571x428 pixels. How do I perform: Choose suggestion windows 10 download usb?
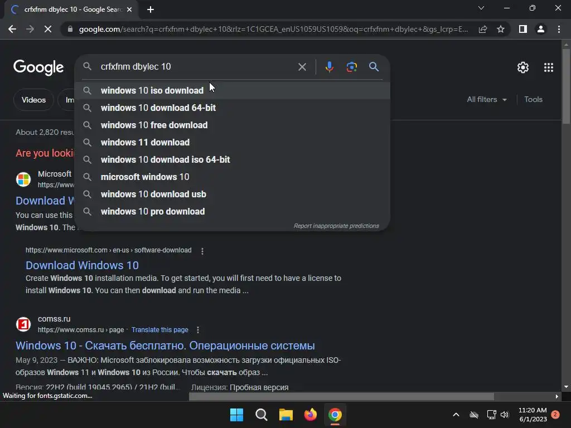pos(233,194)
